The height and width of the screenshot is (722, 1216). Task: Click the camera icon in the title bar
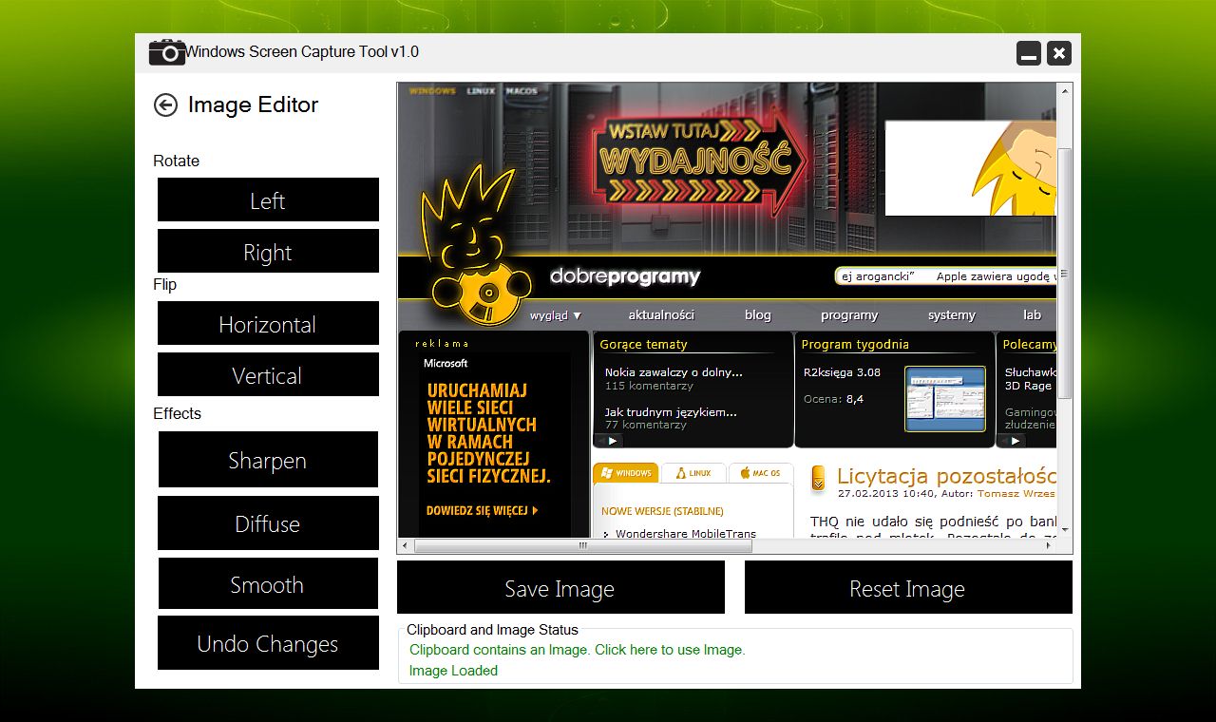click(x=167, y=52)
